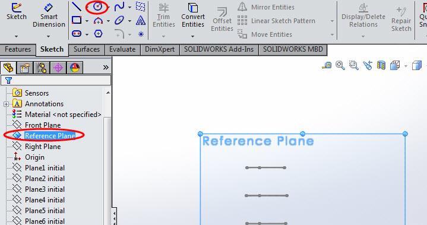The height and width of the screenshot is (225, 427).
Task: Pick the Spline tool
Action: 119,7
